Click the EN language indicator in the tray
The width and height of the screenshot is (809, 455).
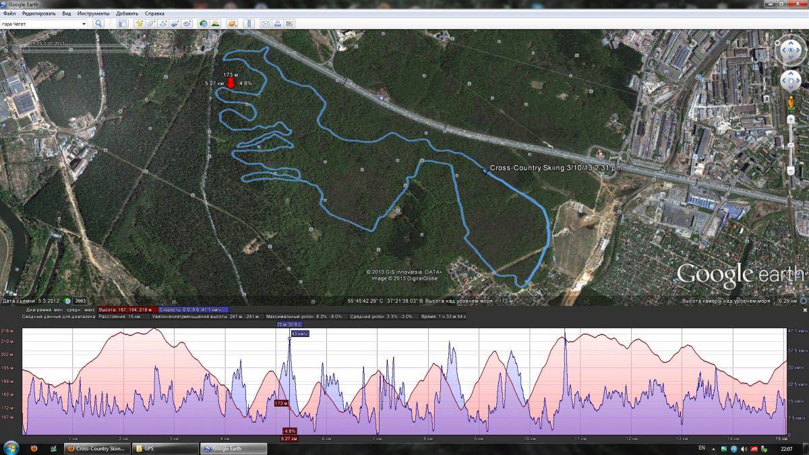coord(702,449)
